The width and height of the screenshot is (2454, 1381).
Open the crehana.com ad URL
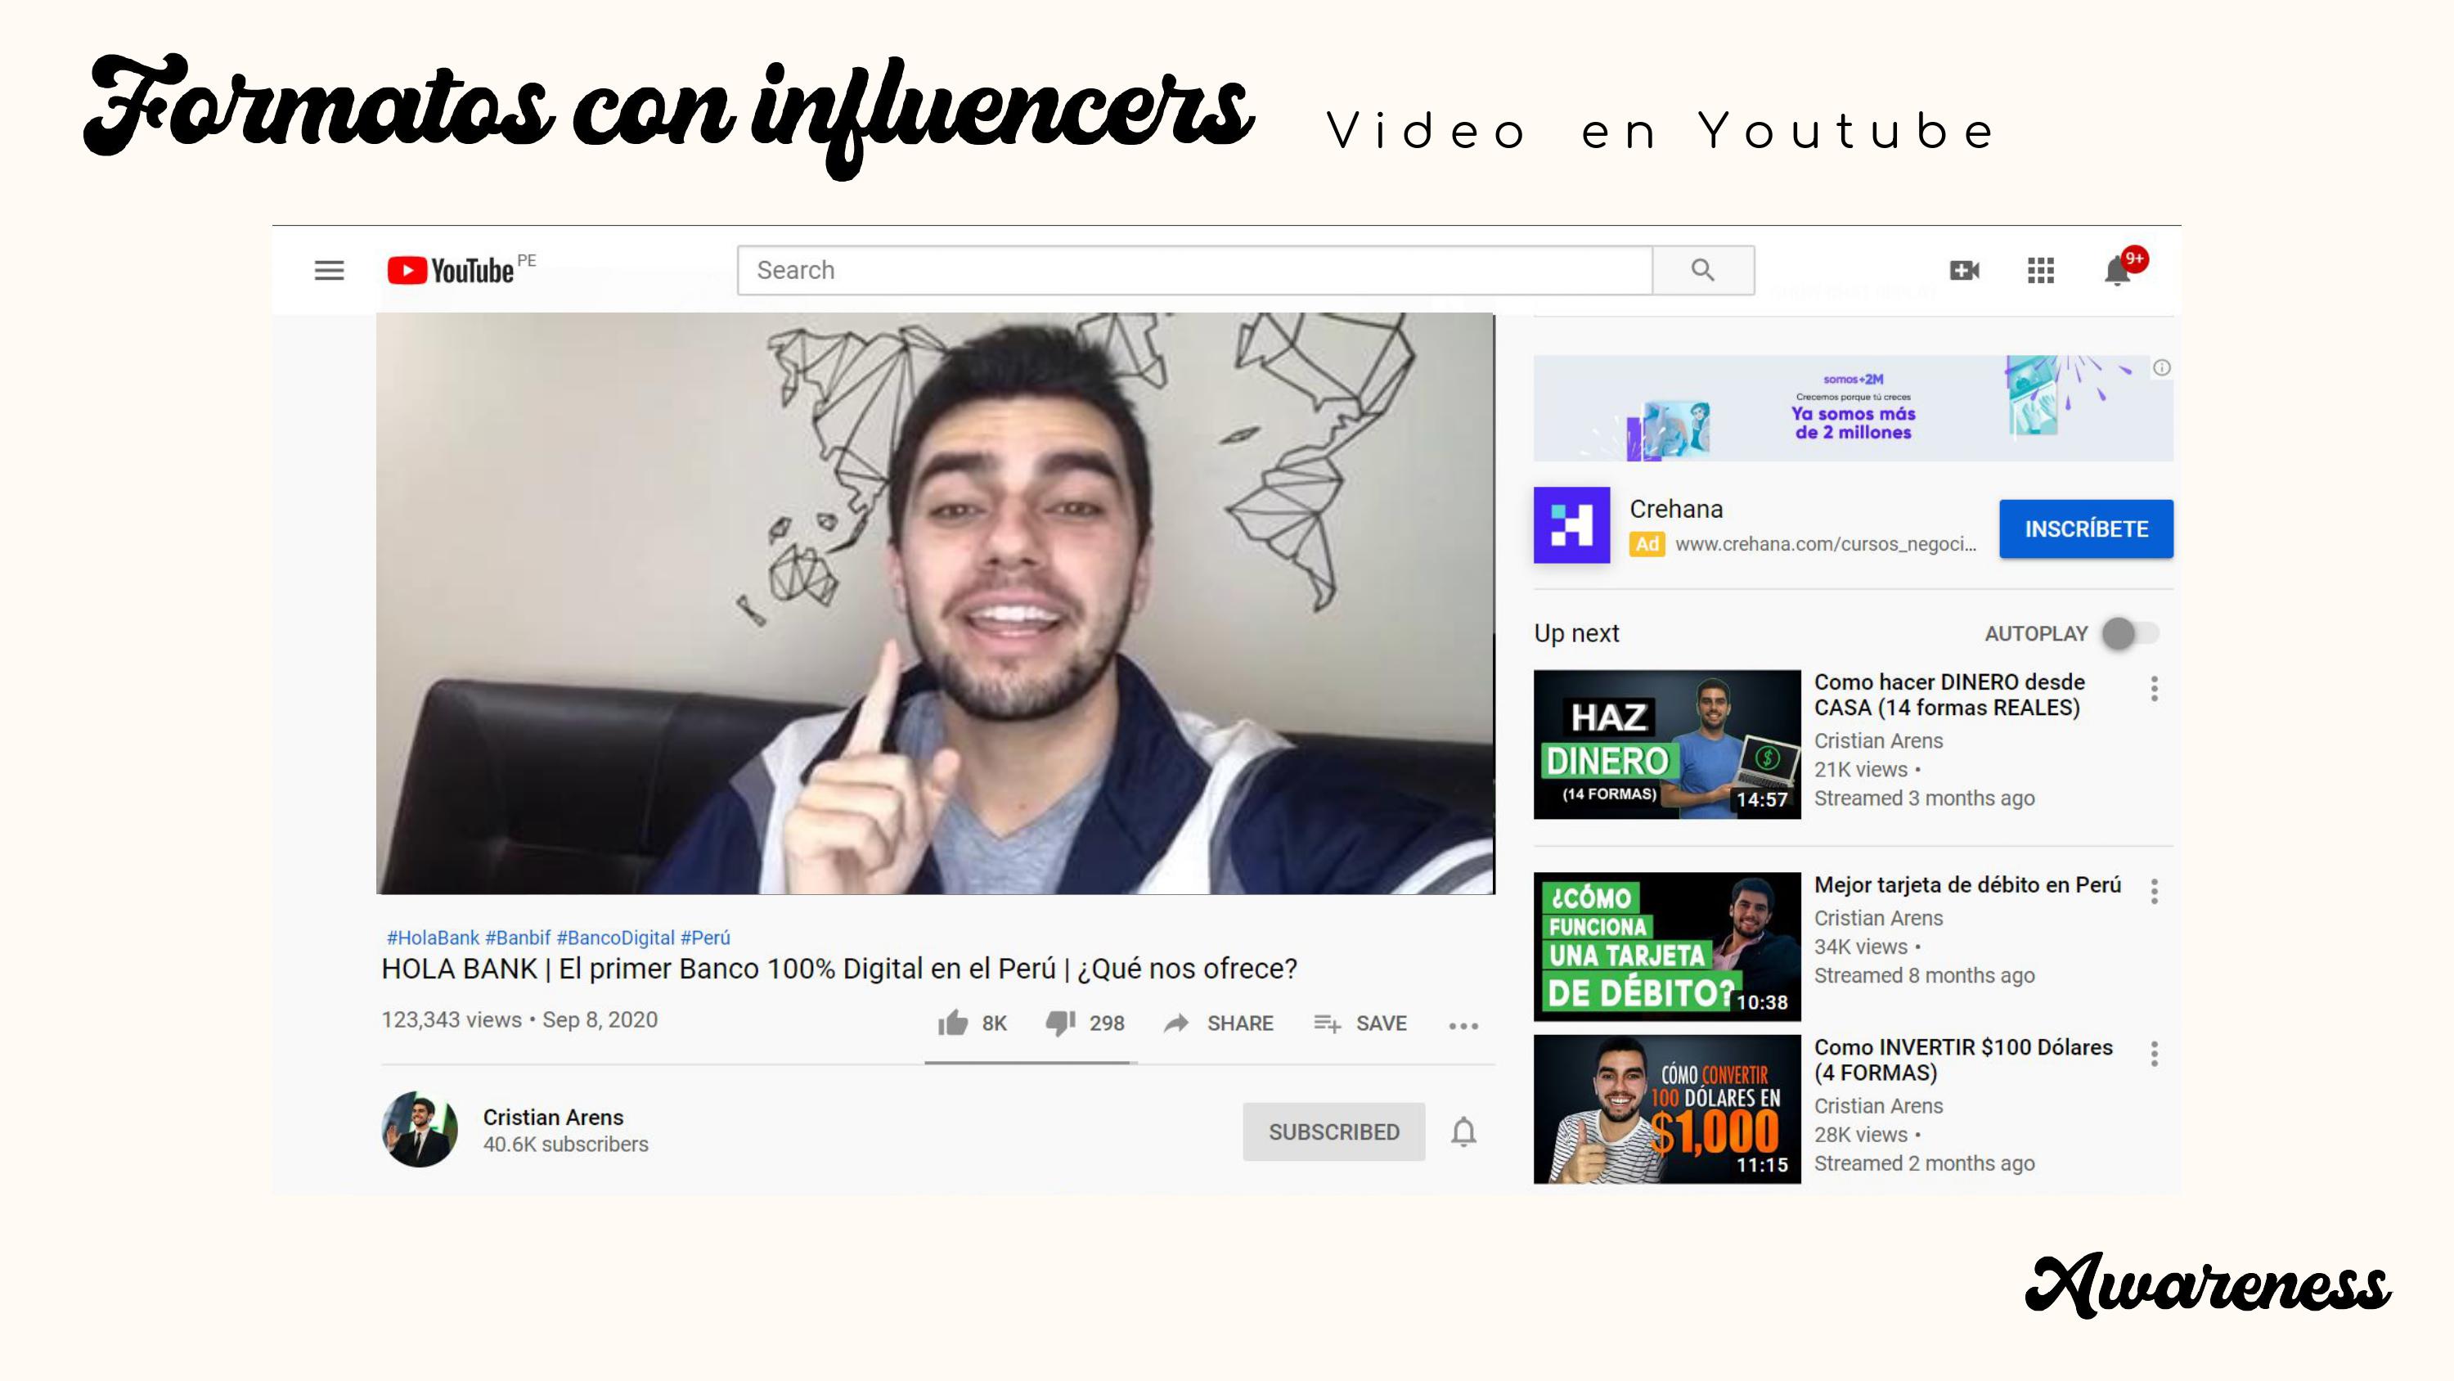1825,544
